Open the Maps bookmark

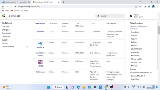[x=25, y=10]
